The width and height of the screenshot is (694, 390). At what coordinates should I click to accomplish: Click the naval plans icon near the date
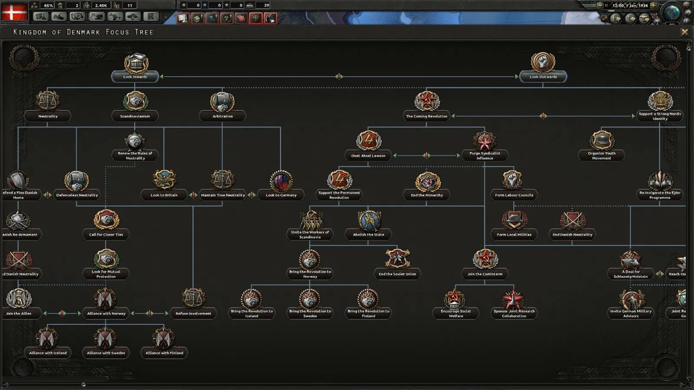tap(630, 19)
